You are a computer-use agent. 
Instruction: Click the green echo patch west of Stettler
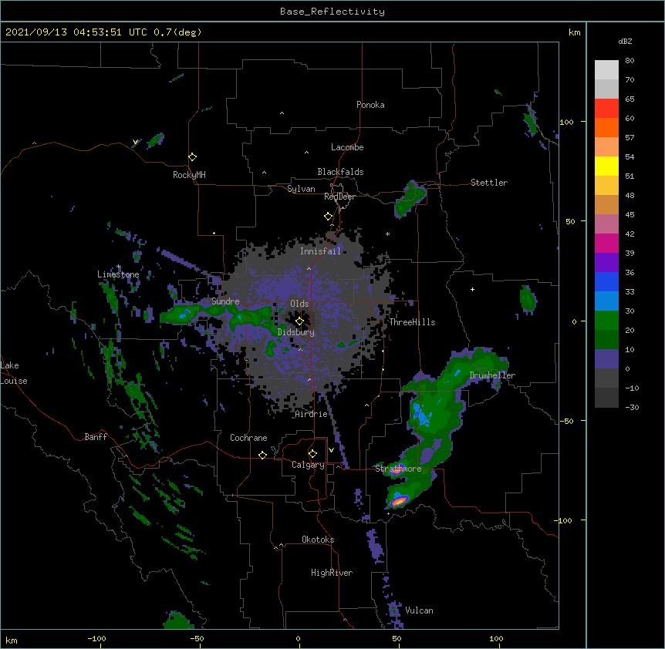tap(410, 199)
